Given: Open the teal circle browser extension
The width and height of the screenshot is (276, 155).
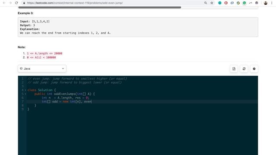Looking at the screenshot, I should coord(220,3).
